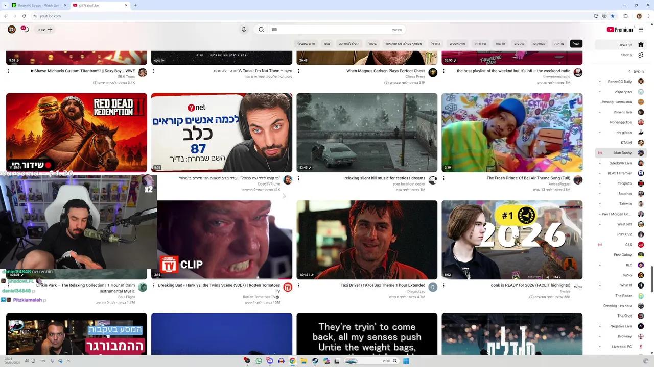Open the account avatar menu

click(11, 30)
